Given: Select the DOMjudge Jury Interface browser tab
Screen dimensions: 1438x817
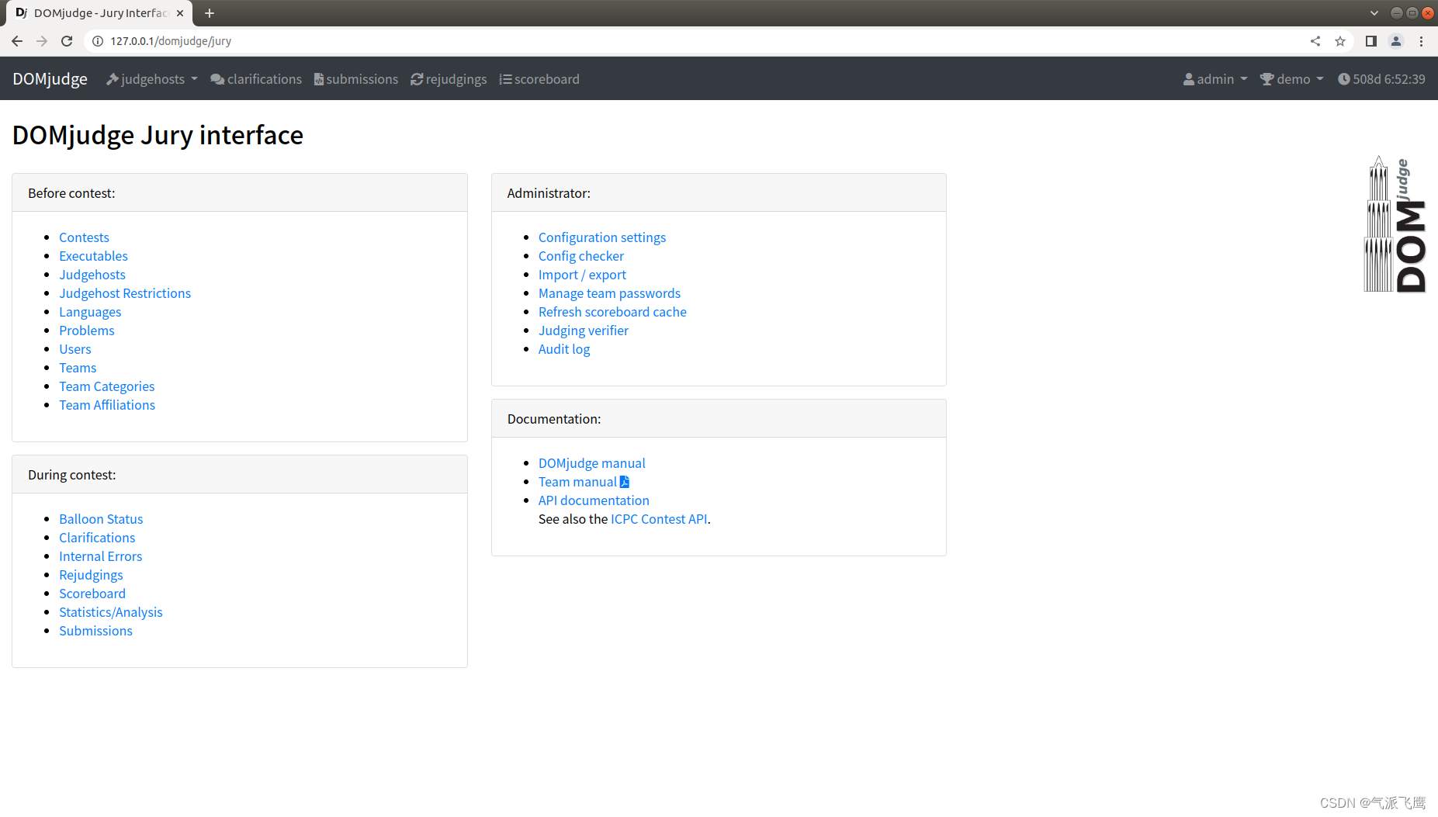Looking at the screenshot, I should click(97, 13).
